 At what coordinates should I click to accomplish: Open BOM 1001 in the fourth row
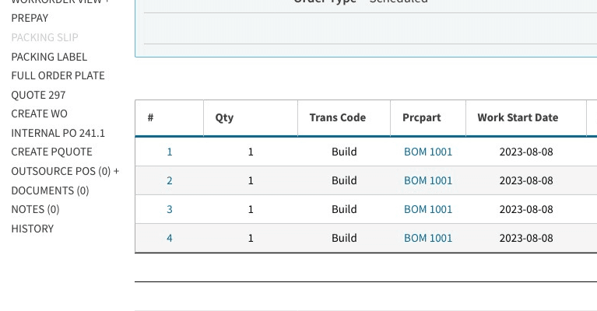tap(427, 238)
